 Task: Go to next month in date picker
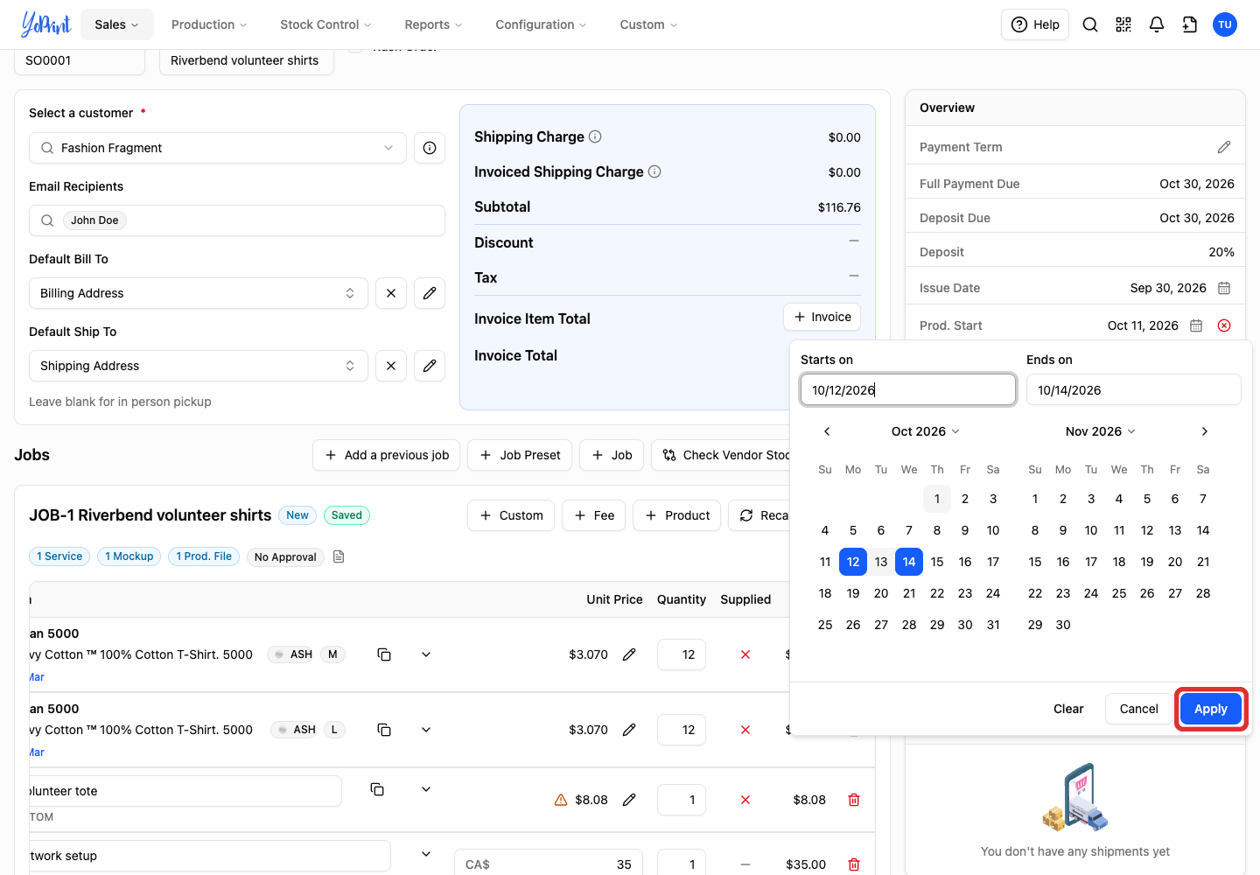point(1205,431)
